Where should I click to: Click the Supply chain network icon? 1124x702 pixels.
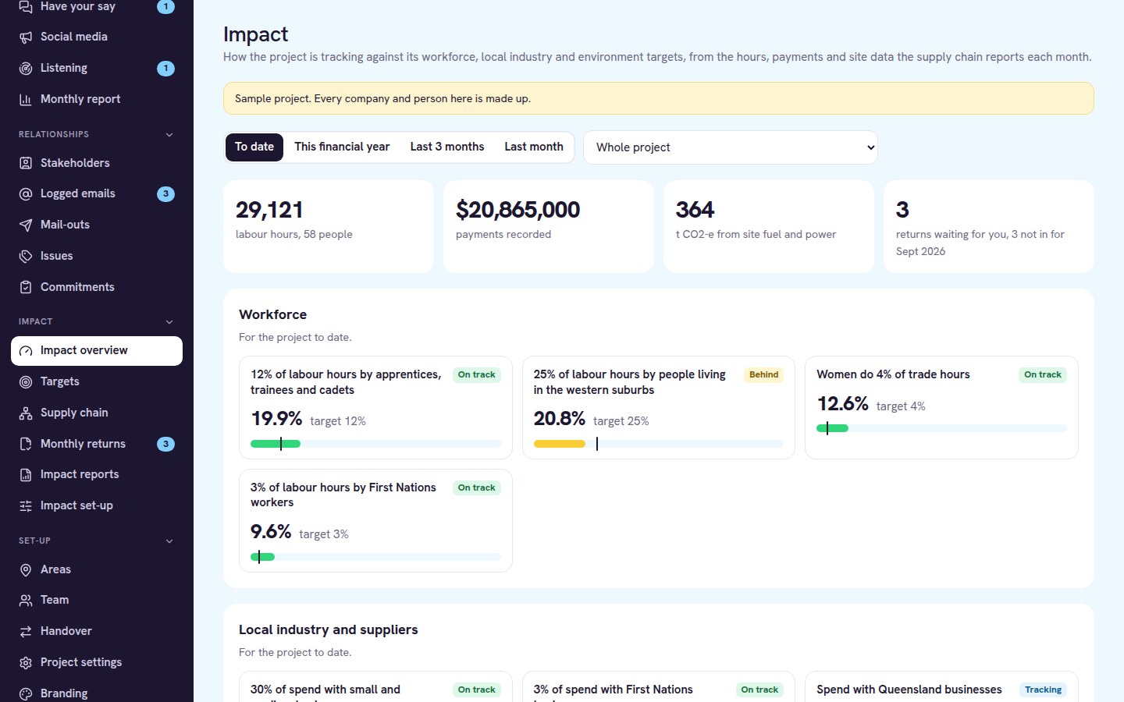coord(26,413)
